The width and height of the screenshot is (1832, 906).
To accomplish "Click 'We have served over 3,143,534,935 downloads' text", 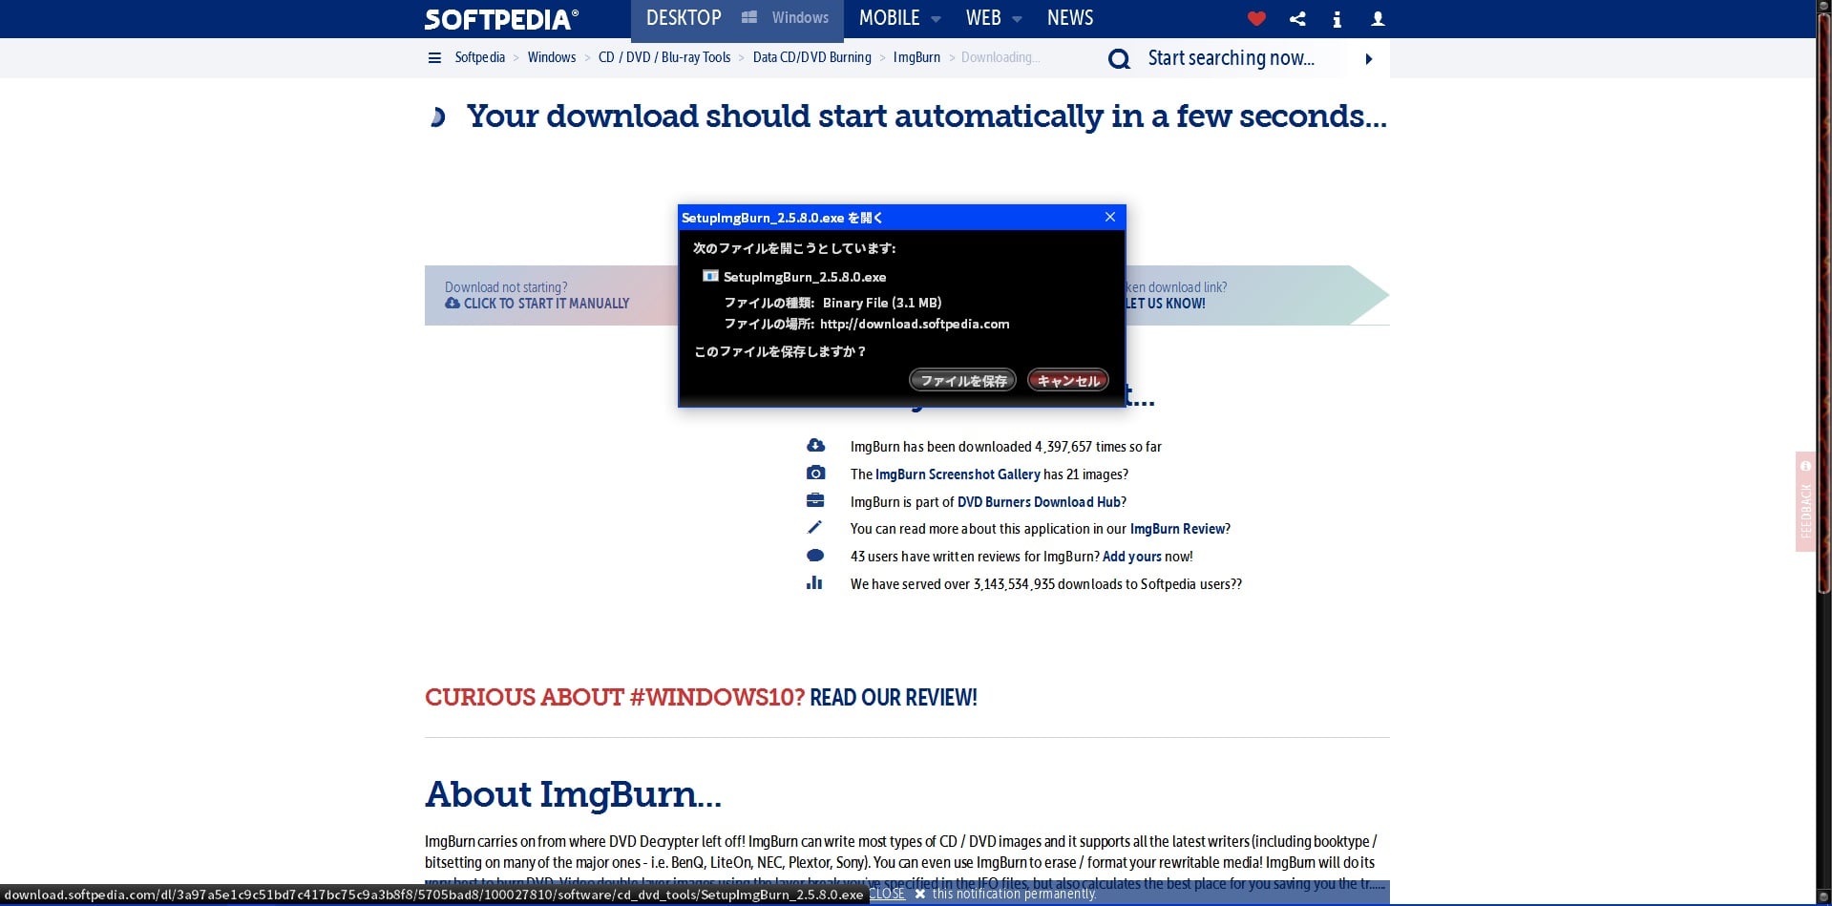I will pyautogui.click(x=1046, y=583).
